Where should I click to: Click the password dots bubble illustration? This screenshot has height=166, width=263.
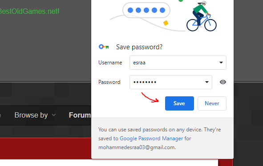[146, 10]
